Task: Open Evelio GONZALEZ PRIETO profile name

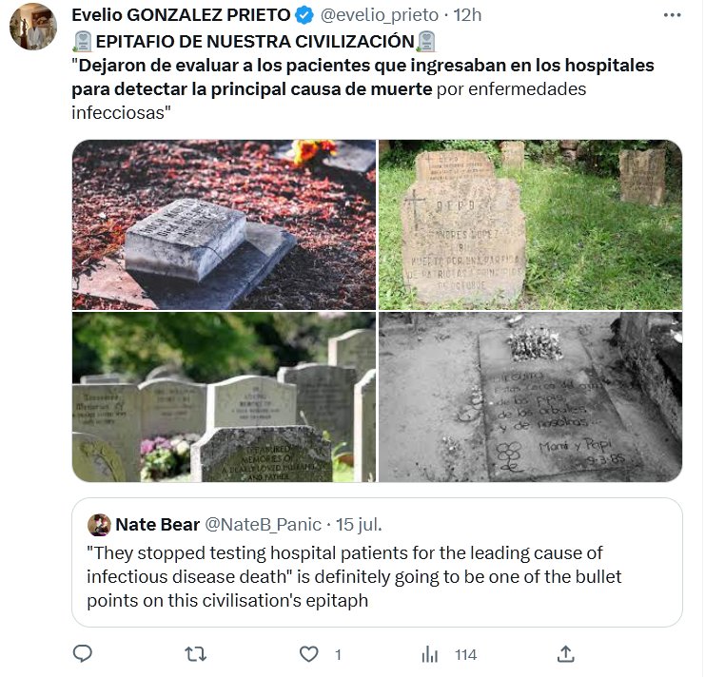Action: pos(181,15)
